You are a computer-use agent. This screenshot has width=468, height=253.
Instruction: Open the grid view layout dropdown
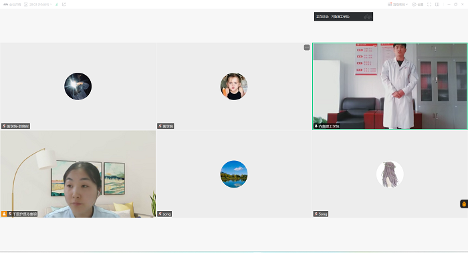398,5
